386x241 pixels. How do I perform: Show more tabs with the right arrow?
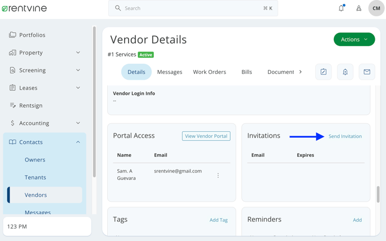(300, 72)
